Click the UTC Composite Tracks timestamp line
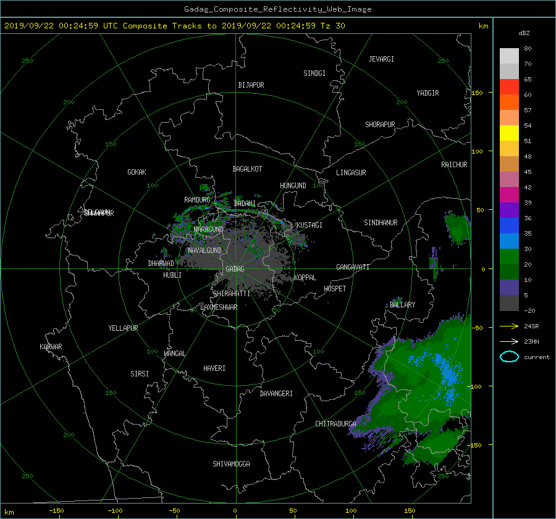Screen dimensions: 556x519 pos(174,26)
